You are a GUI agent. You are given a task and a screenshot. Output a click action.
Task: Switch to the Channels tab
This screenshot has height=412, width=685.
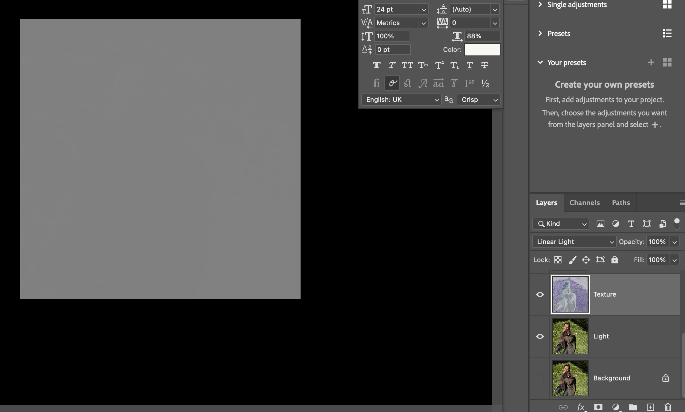(x=584, y=203)
